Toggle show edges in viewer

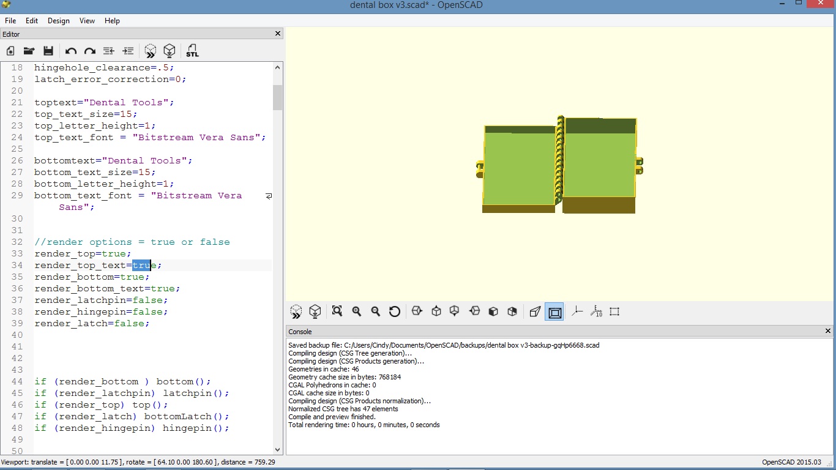[x=614, y=311]
